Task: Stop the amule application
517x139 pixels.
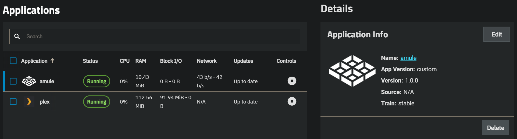Action: pyautogui.click(x=292, y=81)
